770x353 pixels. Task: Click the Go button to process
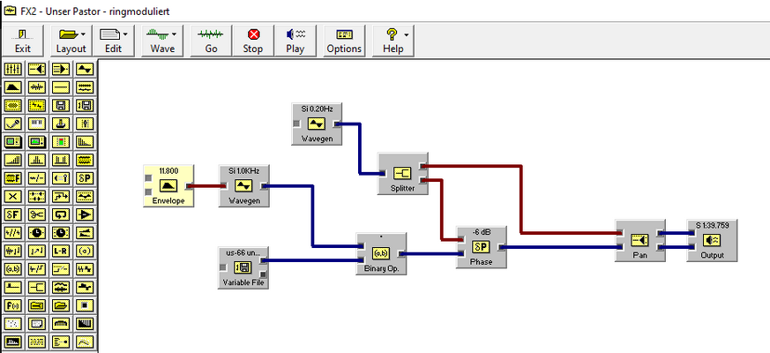(x=211, y=41)
